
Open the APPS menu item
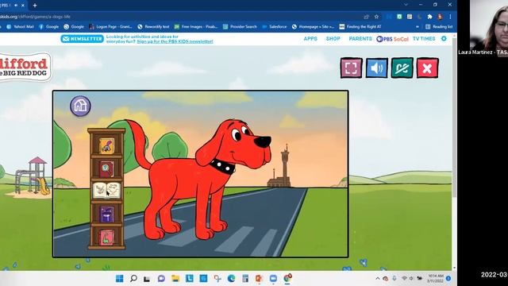point(310,39)
